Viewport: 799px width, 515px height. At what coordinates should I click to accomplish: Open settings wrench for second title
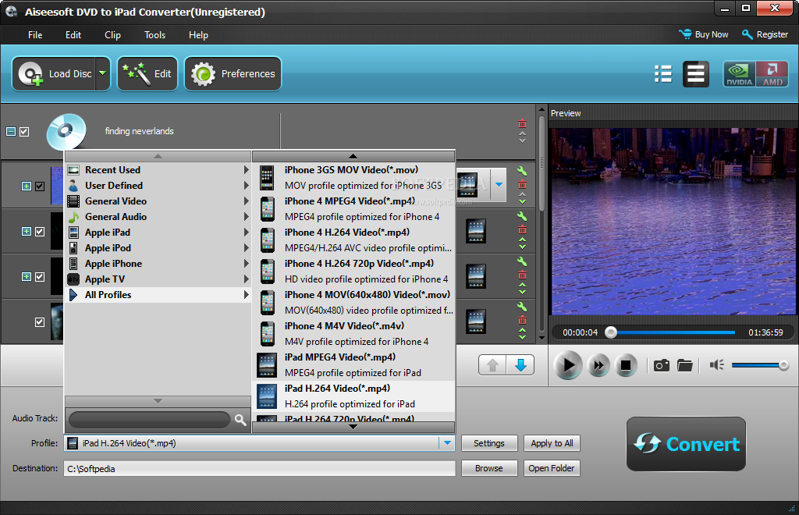pyautogui.click(x=522, y=216)
